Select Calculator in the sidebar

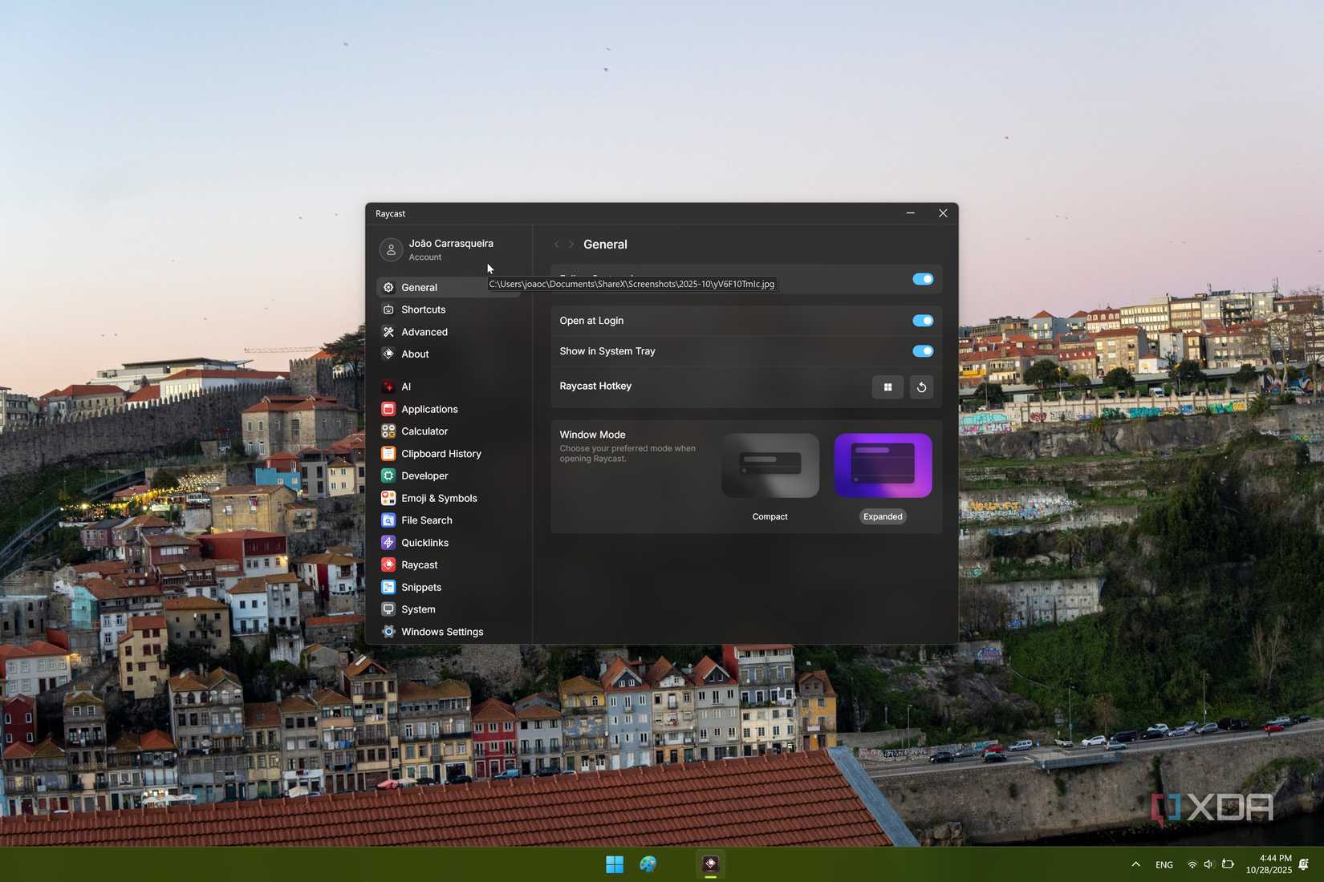pyautogui.click(x=448, y=431)
